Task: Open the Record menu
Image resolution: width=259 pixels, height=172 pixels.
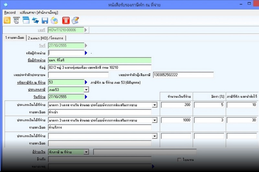Action: [x=10, y=12]
